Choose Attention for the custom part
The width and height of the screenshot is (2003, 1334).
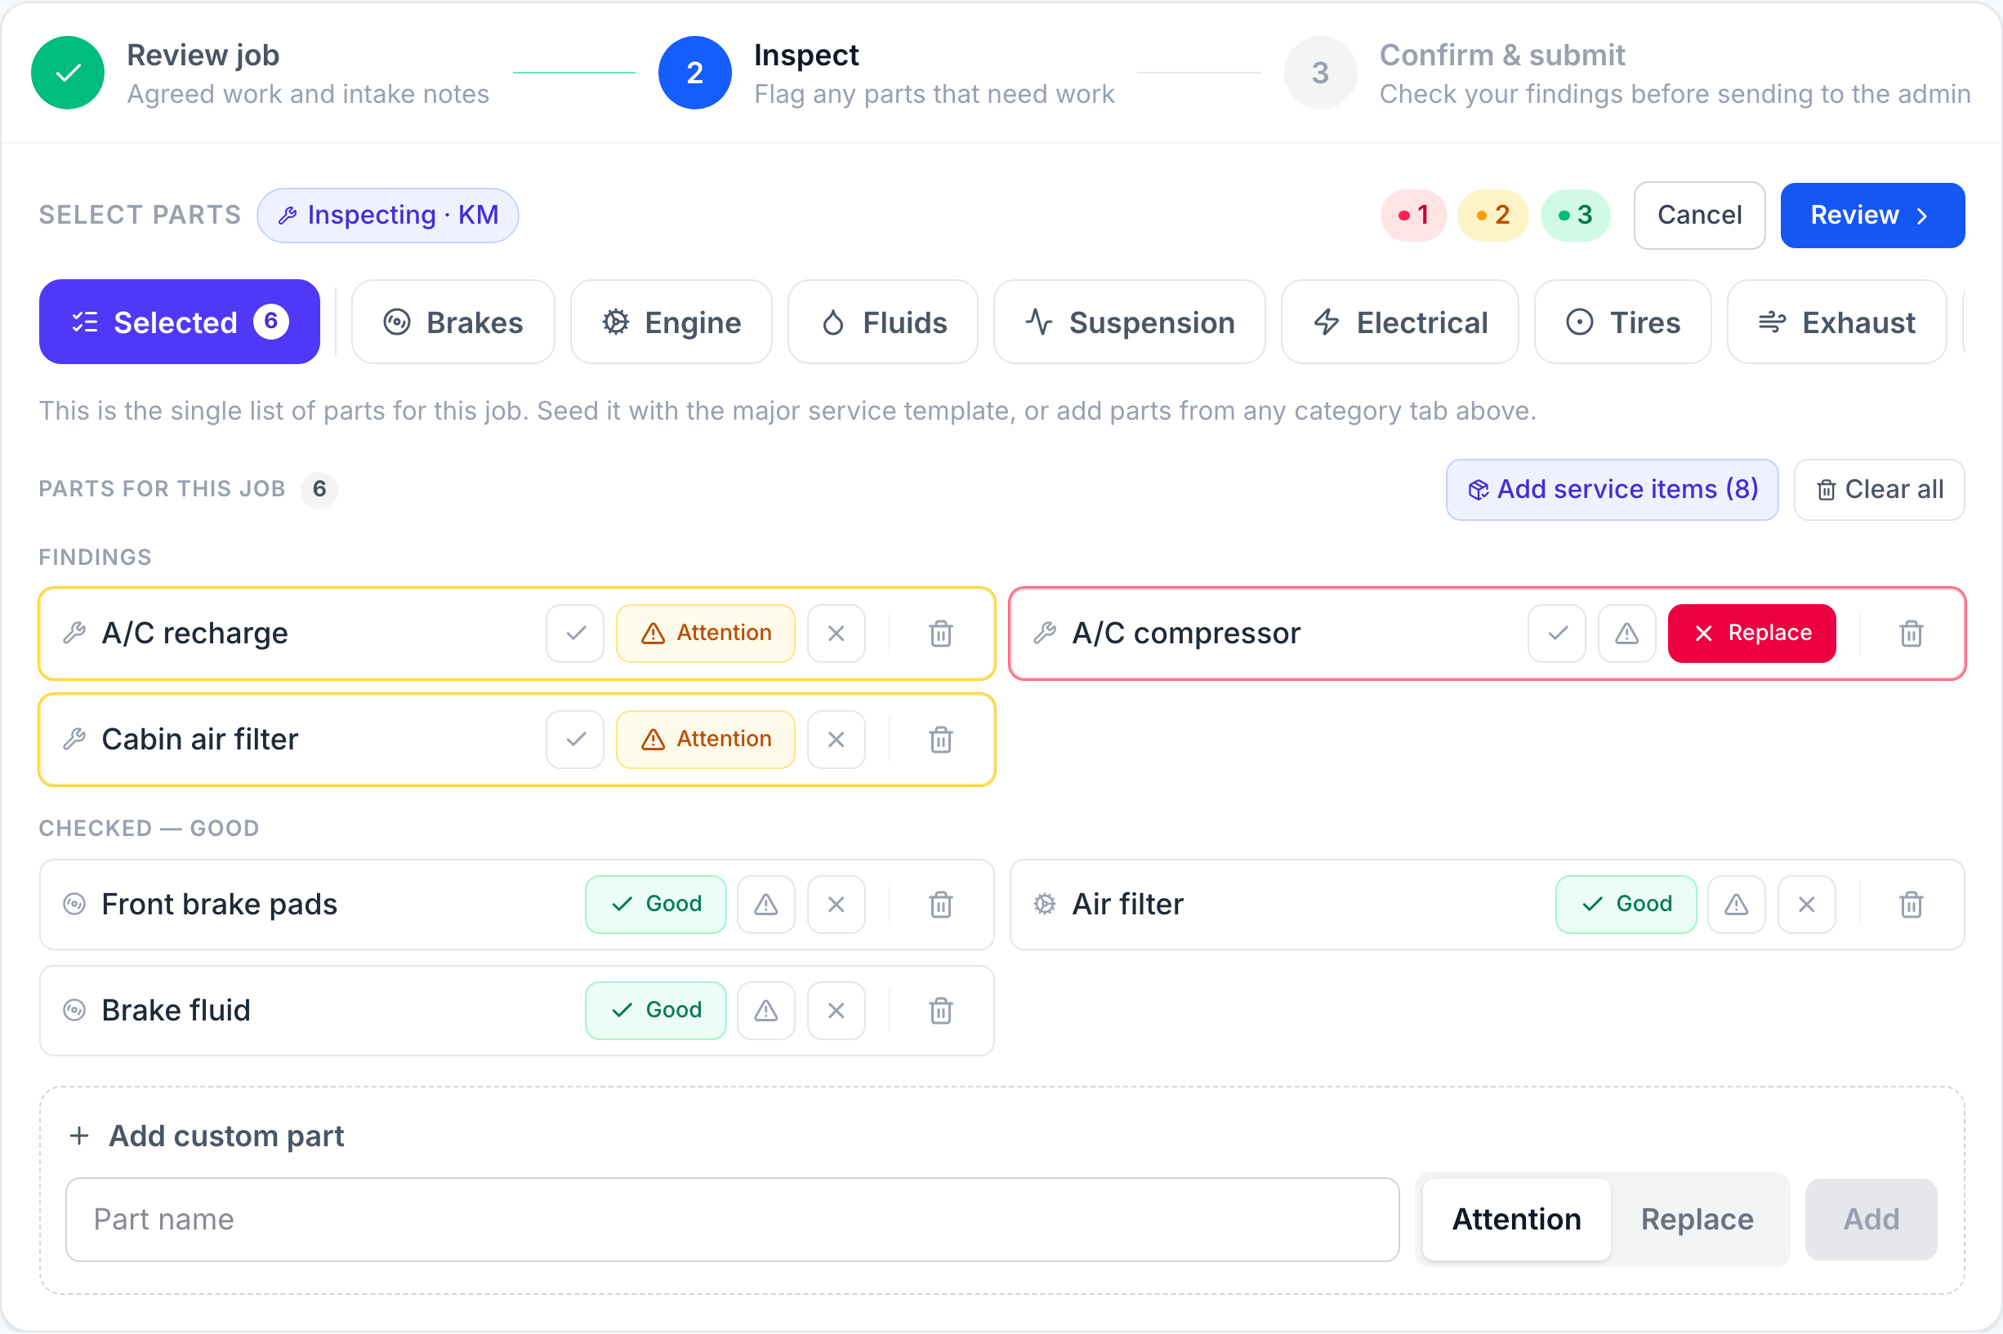1516,1220
